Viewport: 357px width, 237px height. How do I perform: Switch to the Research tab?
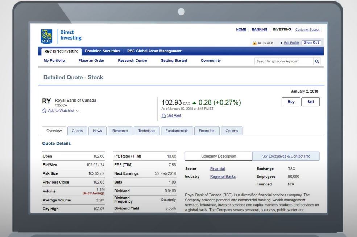(120, 131)
